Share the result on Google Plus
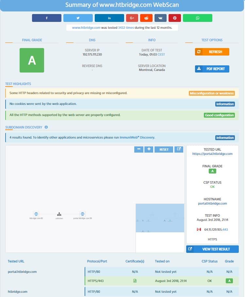Image resolution: width=245 pixels, height=297 pixels. point(132,18)
